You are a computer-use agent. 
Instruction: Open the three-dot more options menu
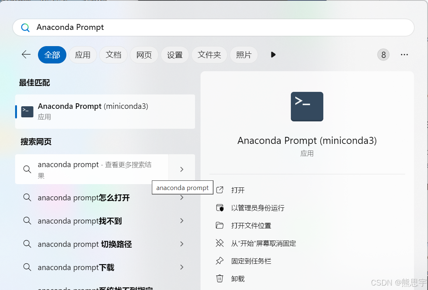(404, 55)
